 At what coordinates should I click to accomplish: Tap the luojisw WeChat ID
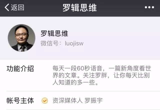[x=74, y=43]
